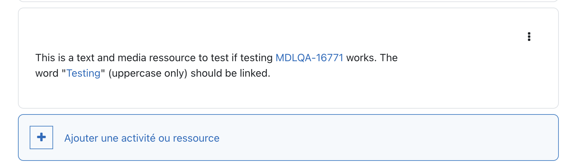Follow the linked word Testing
This screenshot has height=165, width=574.
coord(83,73)
